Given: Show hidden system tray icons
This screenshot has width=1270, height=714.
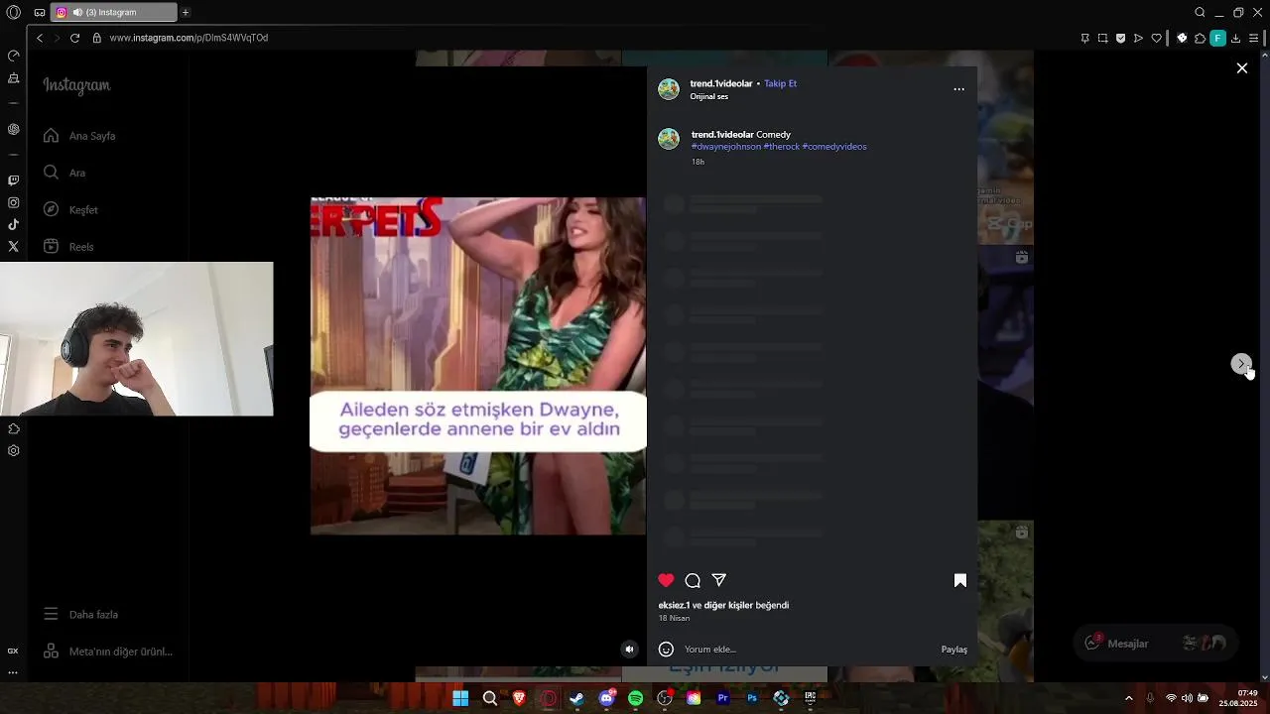Looking at the screenshot, I should click(x=1128, y=698).
